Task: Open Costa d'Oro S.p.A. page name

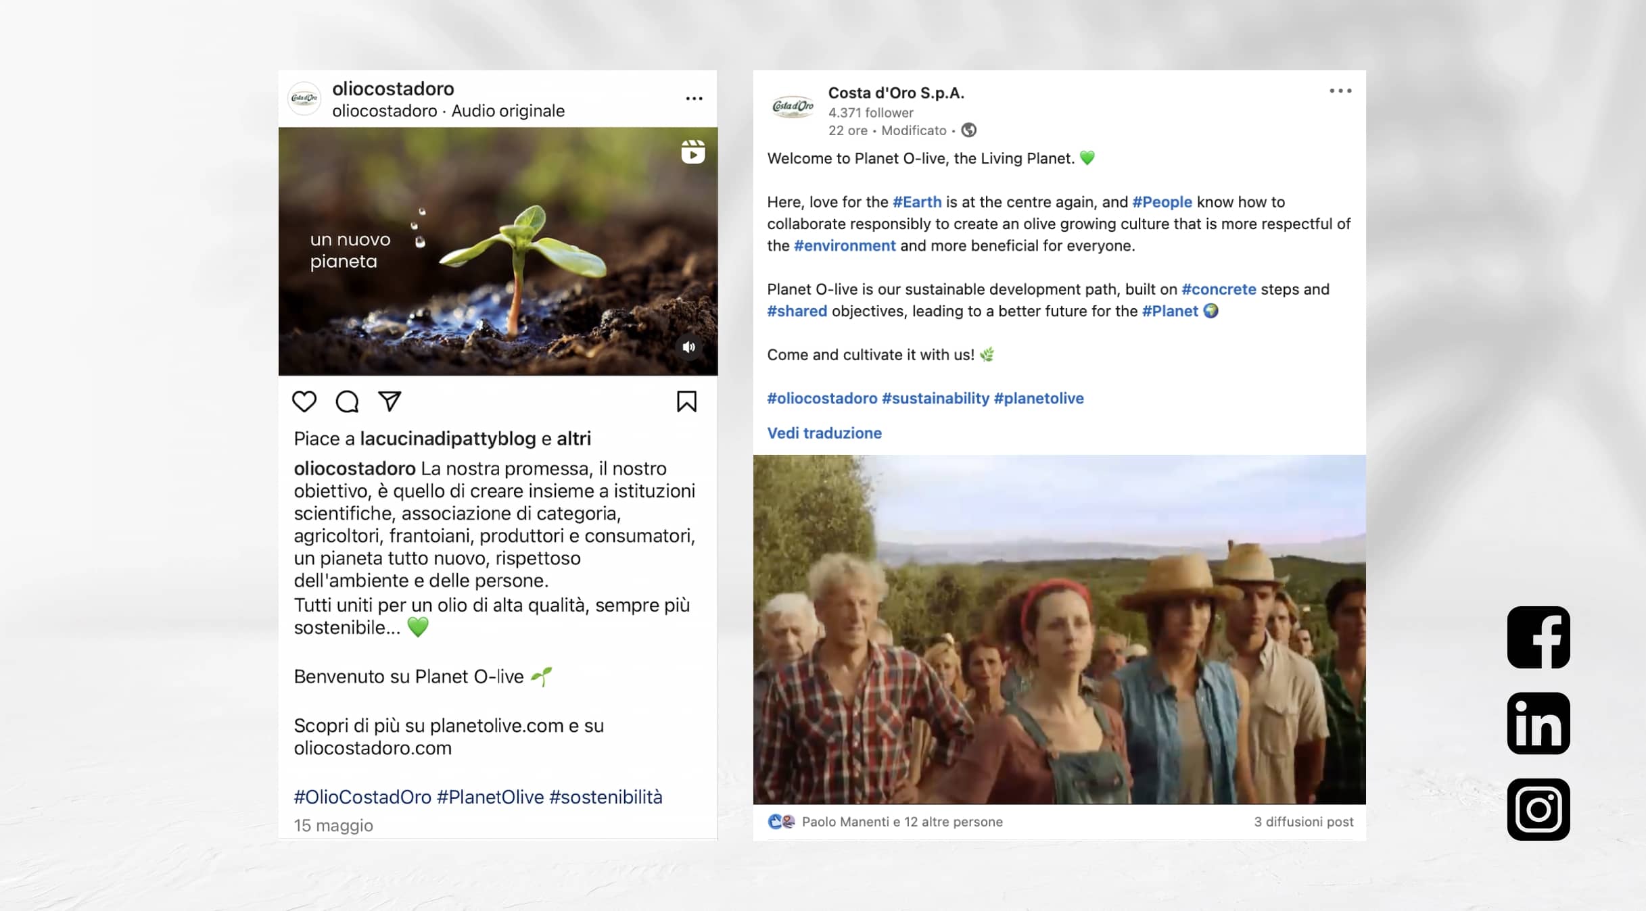Action: click(896, 93)
